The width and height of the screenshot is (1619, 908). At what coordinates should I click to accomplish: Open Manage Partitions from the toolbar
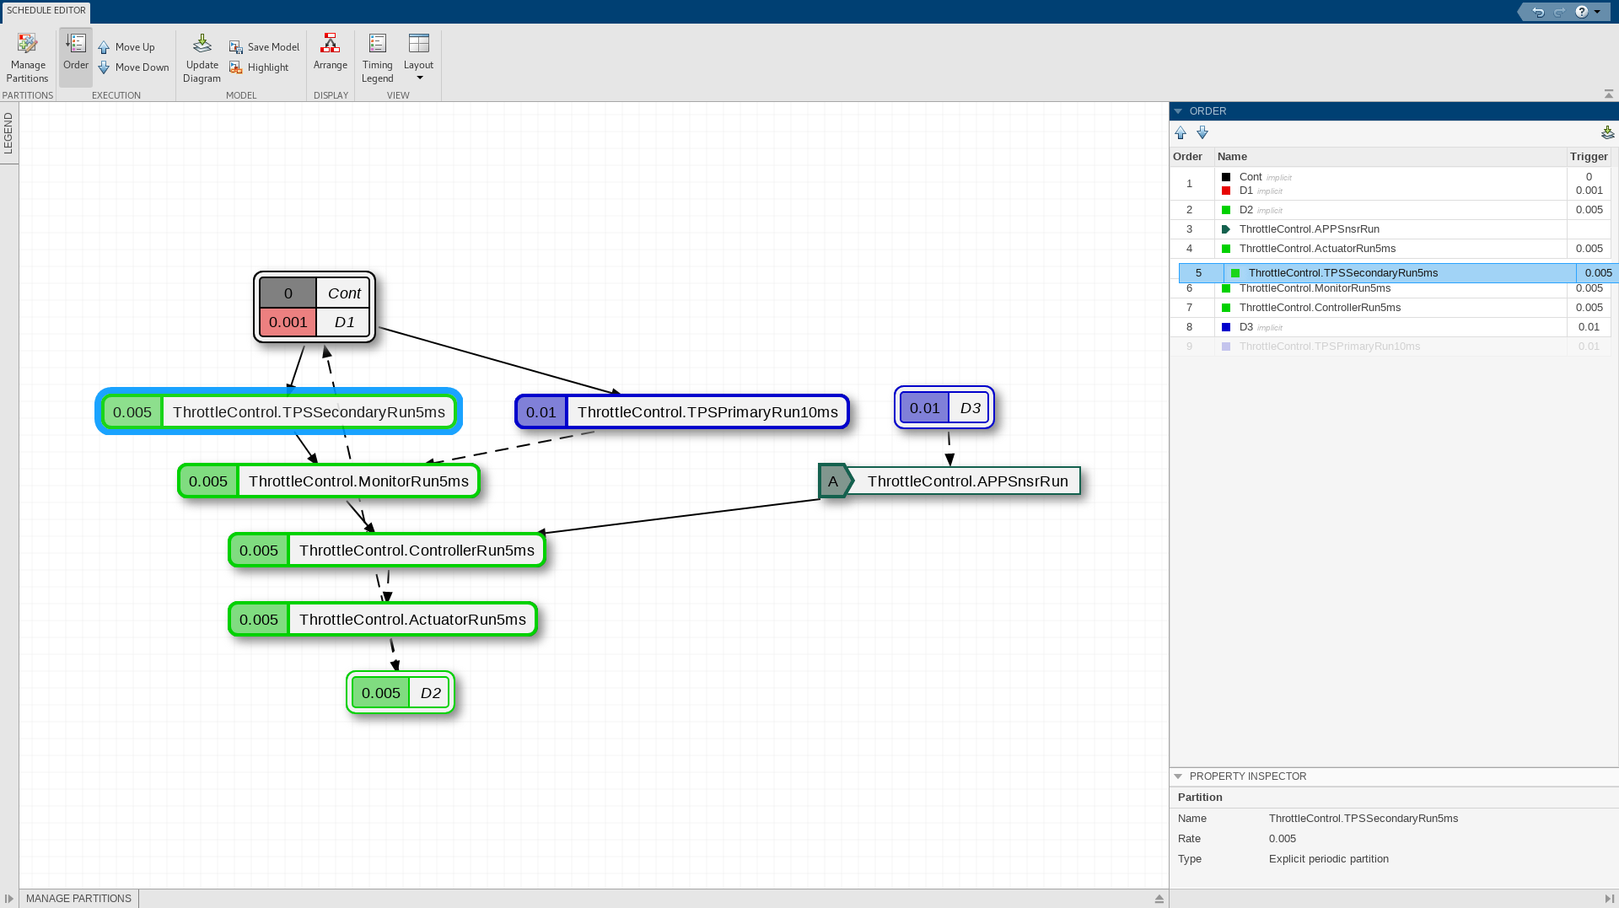point(28,57)
